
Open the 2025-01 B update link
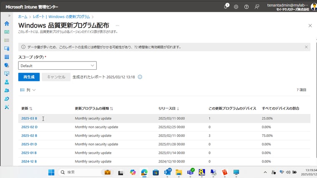pos(29,153)
